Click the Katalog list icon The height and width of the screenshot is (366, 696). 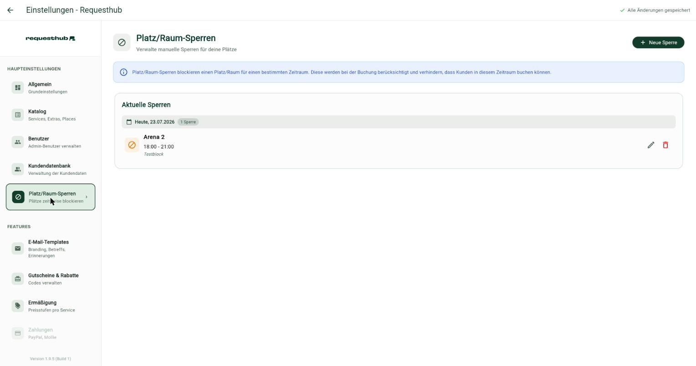(x=18, y=115)
